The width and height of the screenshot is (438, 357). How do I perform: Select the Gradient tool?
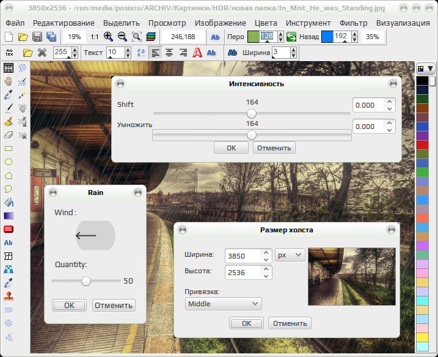9,216
